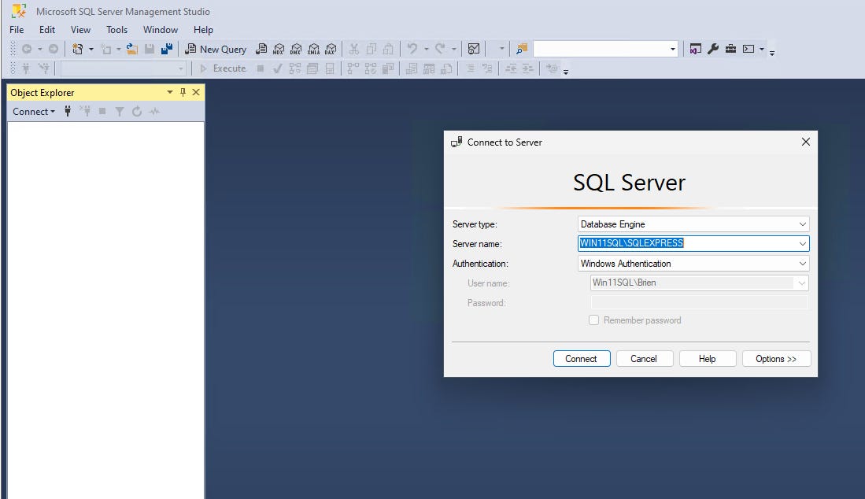
Task: Click the Options button
Action: tap(776, 358)
